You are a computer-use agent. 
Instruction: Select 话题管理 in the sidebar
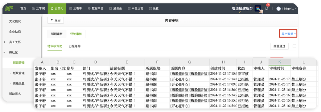(x=19, y=63)
